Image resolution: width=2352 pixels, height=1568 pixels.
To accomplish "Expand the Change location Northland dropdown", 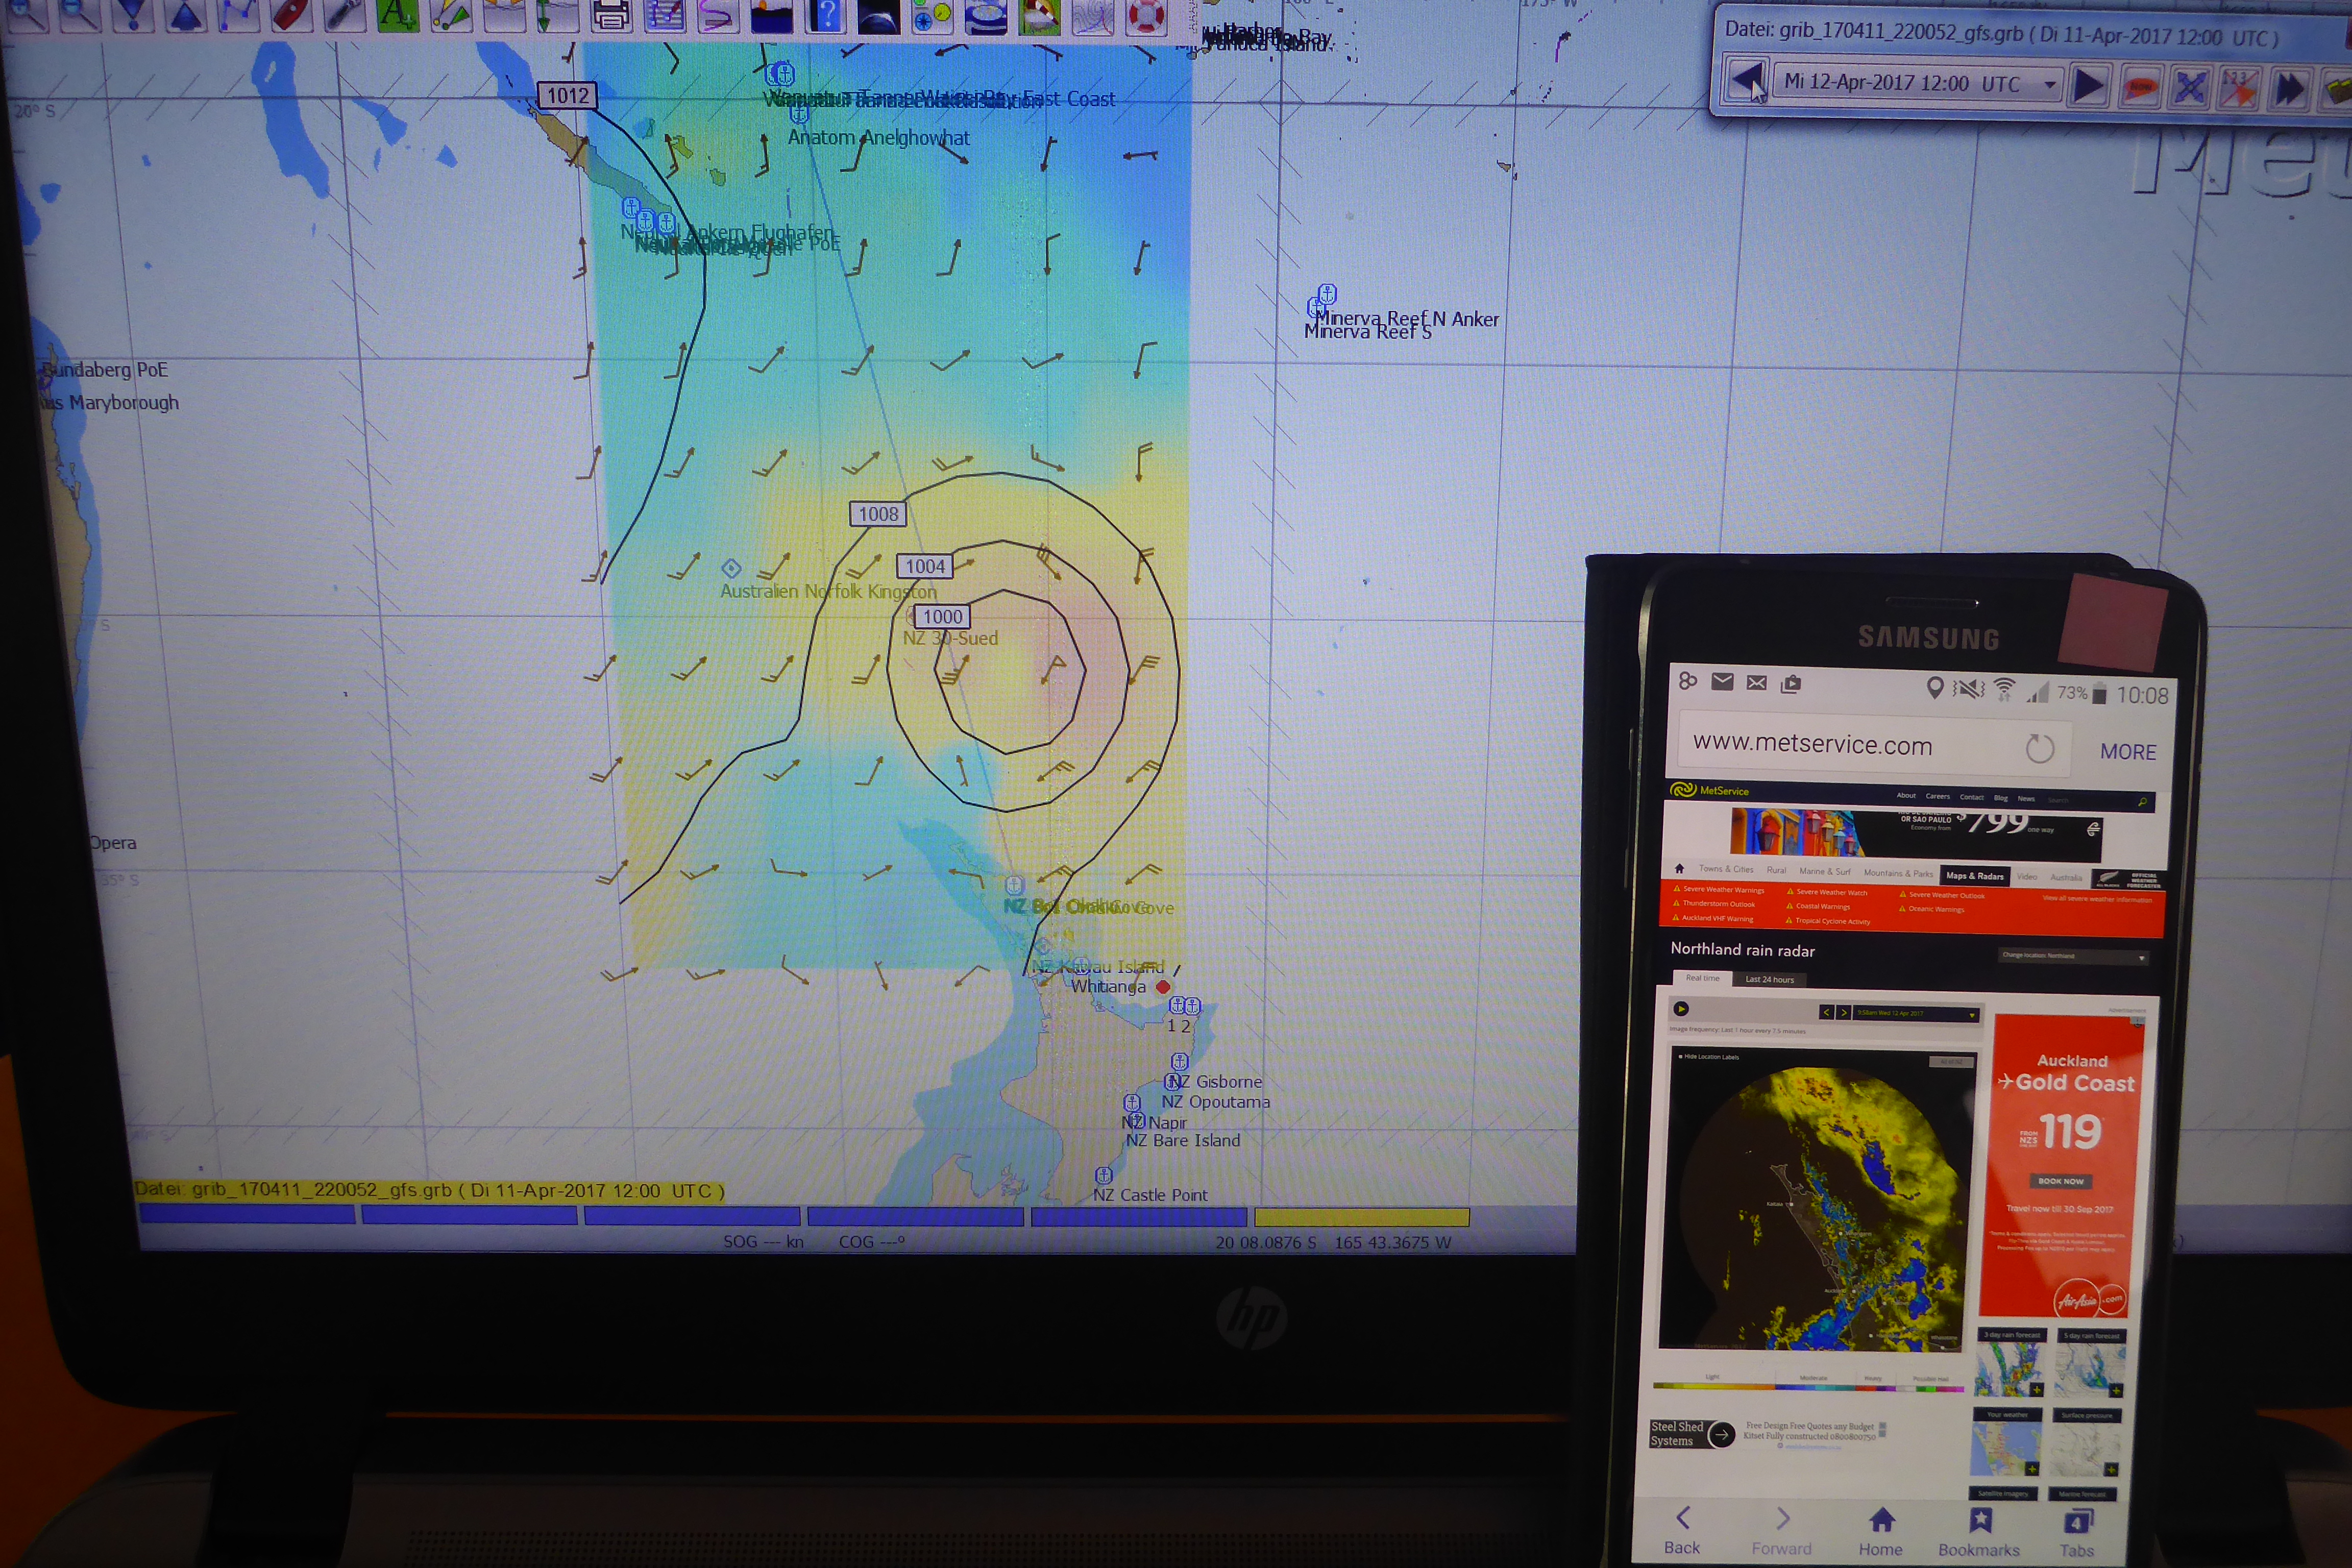I will point(2075,956).
